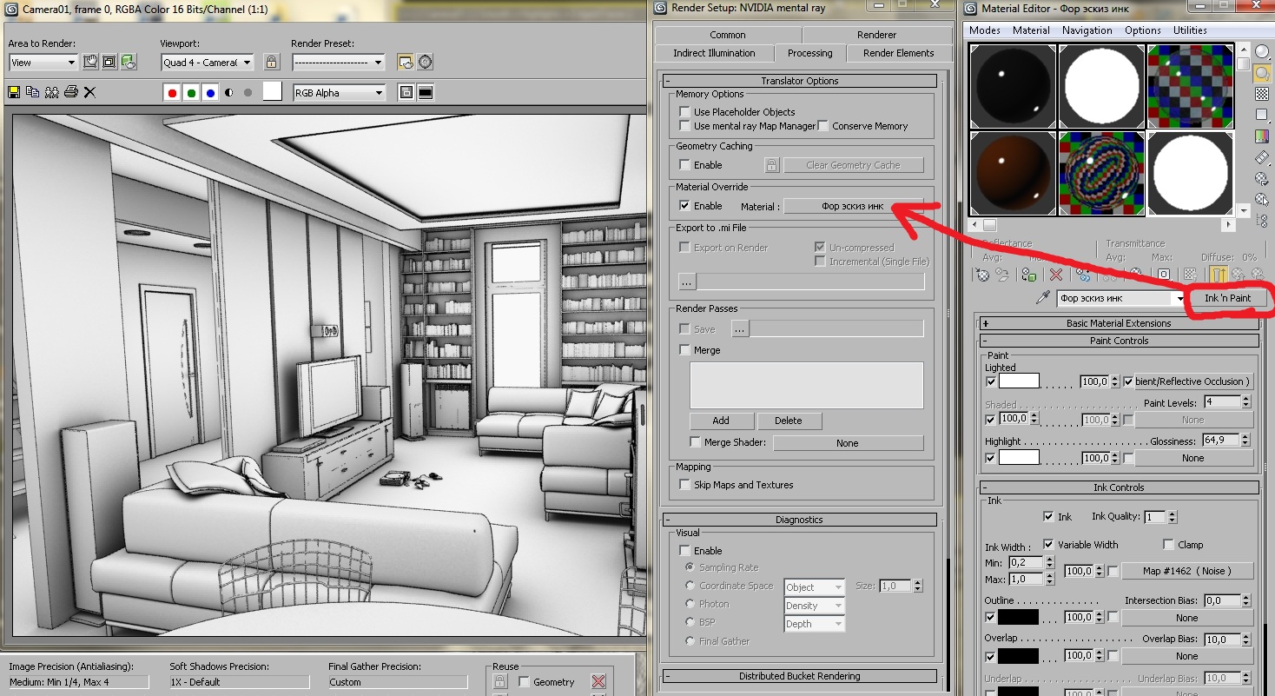Open the Navigation menu in Material Editor
This screenshot has width=1275, height=696.
[x=1087, y=30]
